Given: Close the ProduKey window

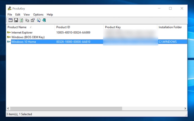Looking at the screenshot, I should pos(182,8).
